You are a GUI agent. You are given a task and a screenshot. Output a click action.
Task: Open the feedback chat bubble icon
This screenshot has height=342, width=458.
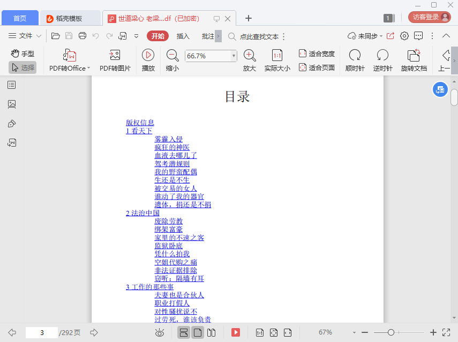(x=418, y=36)
